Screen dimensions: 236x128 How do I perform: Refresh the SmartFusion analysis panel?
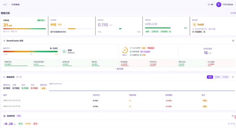(x=233, y=41)
